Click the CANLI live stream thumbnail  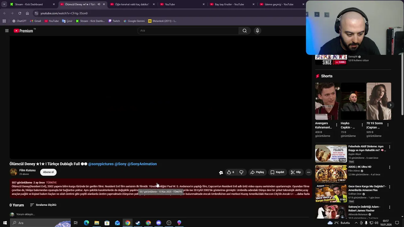331,60
